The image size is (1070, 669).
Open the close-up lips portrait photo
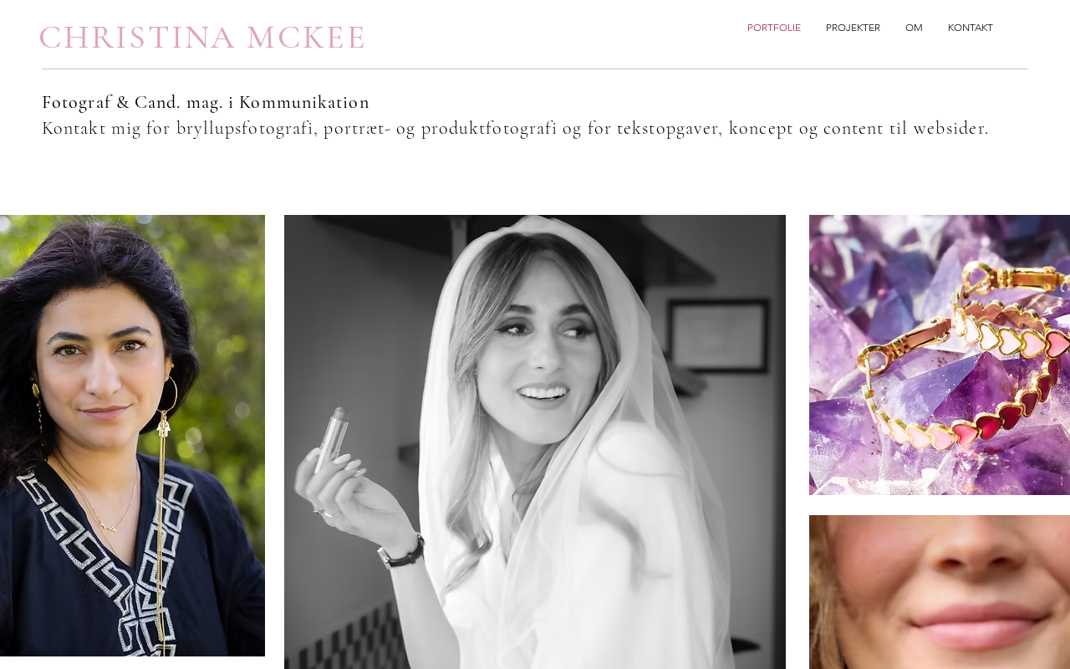click(x=940, y=592)
